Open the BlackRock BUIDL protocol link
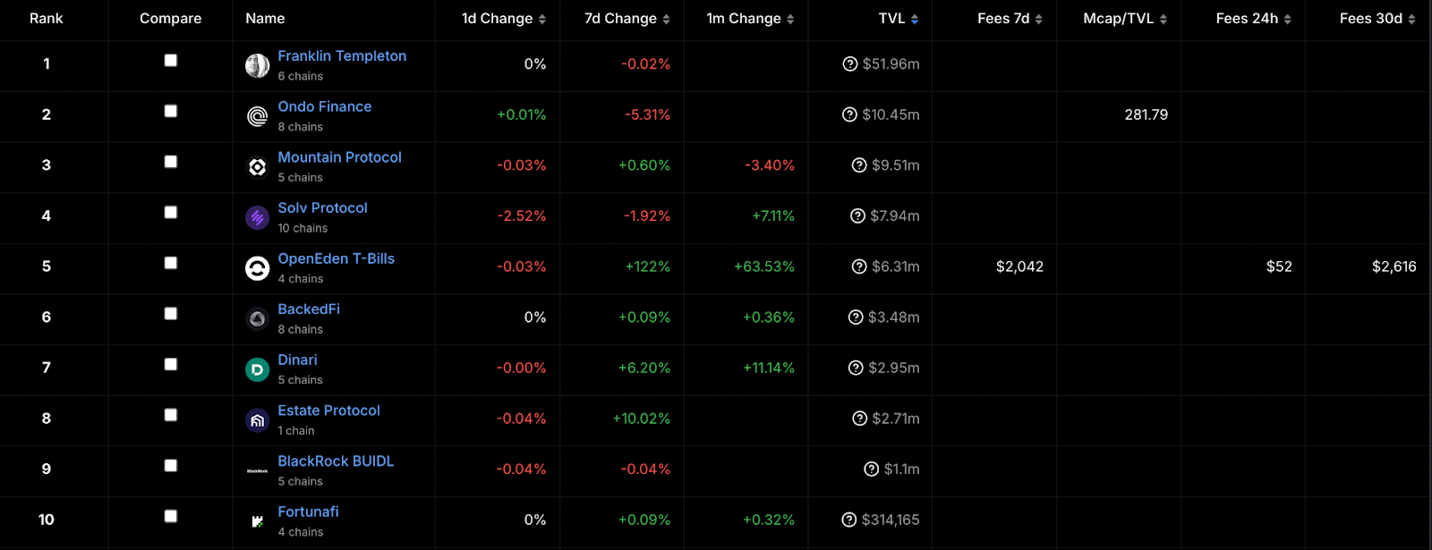 pyautogui.click(x=336, y=461)
